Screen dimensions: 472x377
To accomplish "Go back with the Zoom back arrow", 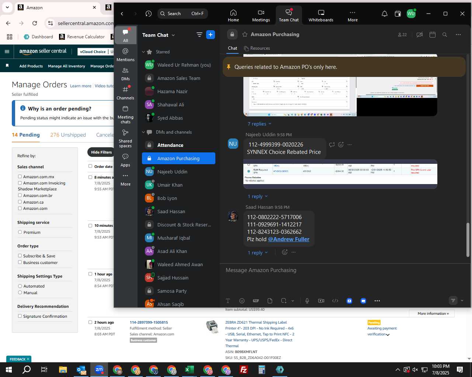I will pyautogui.click(x=122, y=14).
